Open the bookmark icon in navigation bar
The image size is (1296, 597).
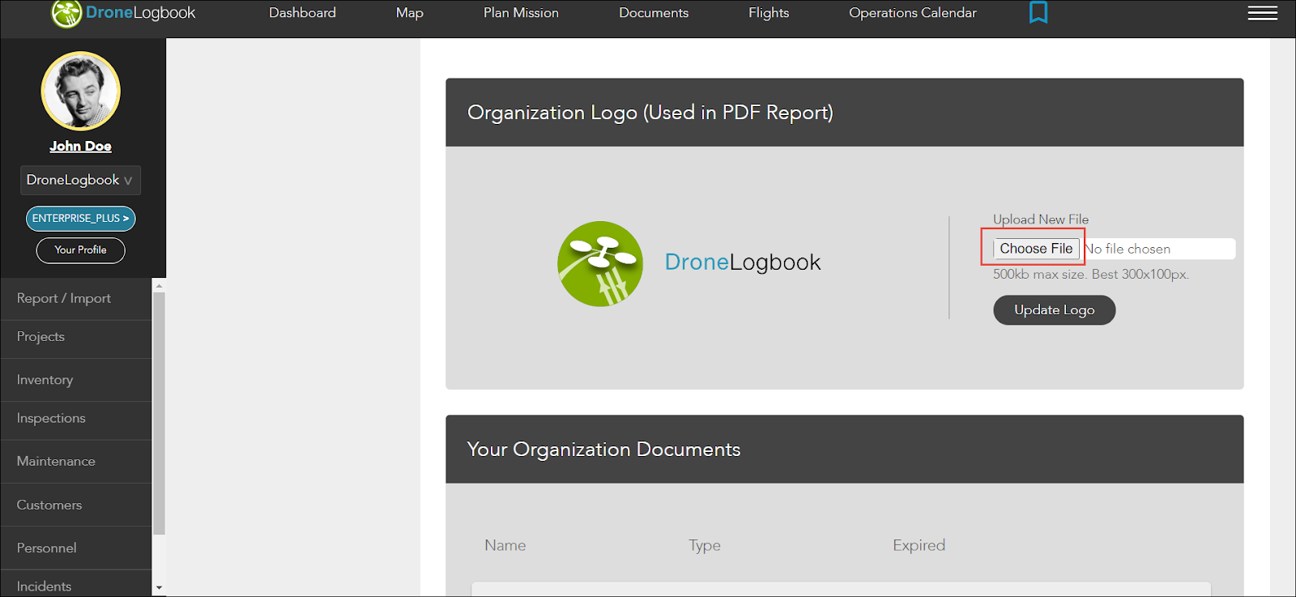tap(1038, 12)
